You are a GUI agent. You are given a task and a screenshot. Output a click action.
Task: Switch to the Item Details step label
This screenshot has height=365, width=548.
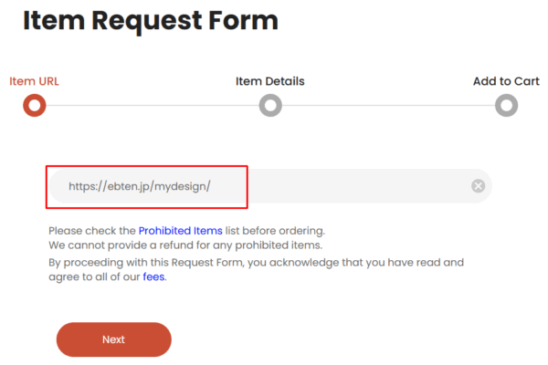pyautogui.click(x=269, y=81)
